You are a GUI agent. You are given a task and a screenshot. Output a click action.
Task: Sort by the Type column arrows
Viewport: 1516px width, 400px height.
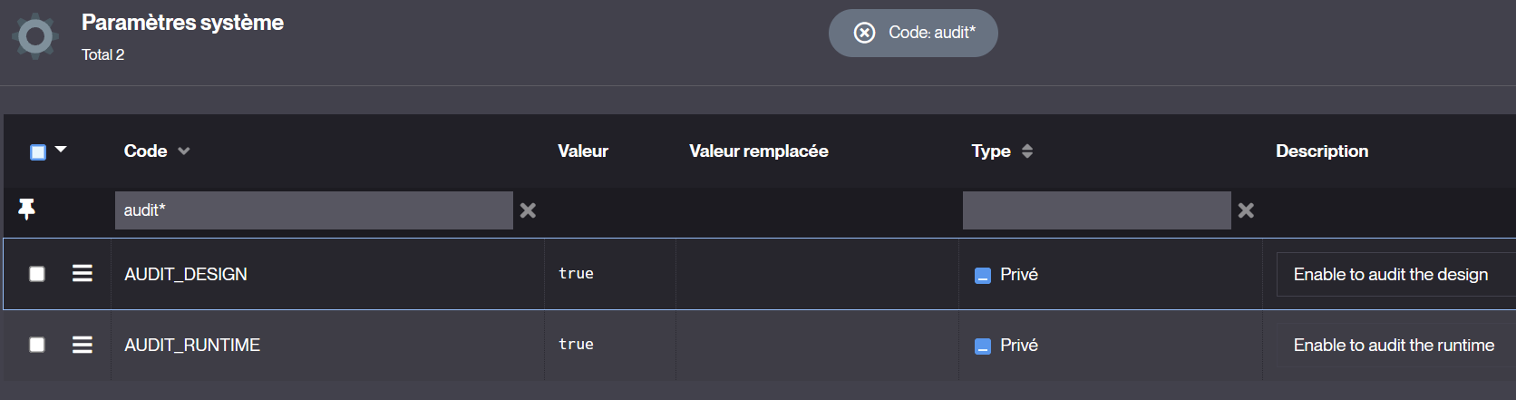click(x=1027, y=151)
